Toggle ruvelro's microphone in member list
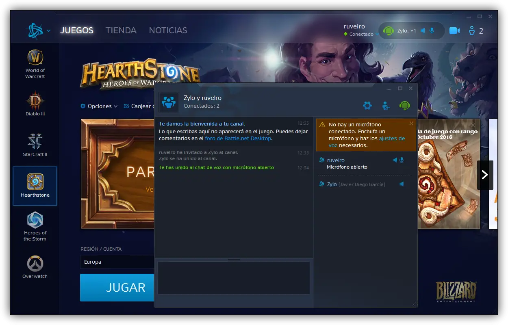Viewport: 508px width, 325px height. [402, 160]
